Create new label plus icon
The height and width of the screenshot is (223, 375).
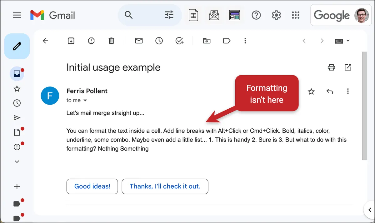coord(17,186)
